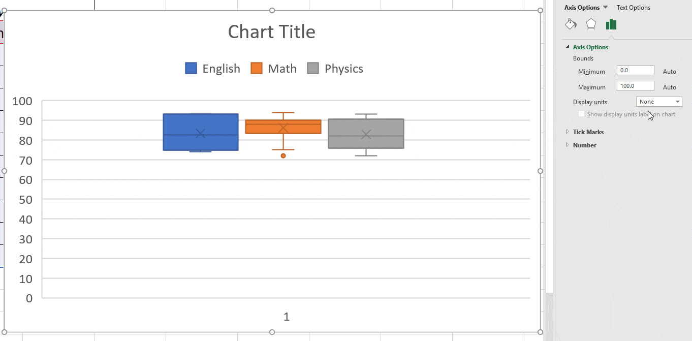
Task: Collapse the Axis Options section
Action: click(568, 47)
